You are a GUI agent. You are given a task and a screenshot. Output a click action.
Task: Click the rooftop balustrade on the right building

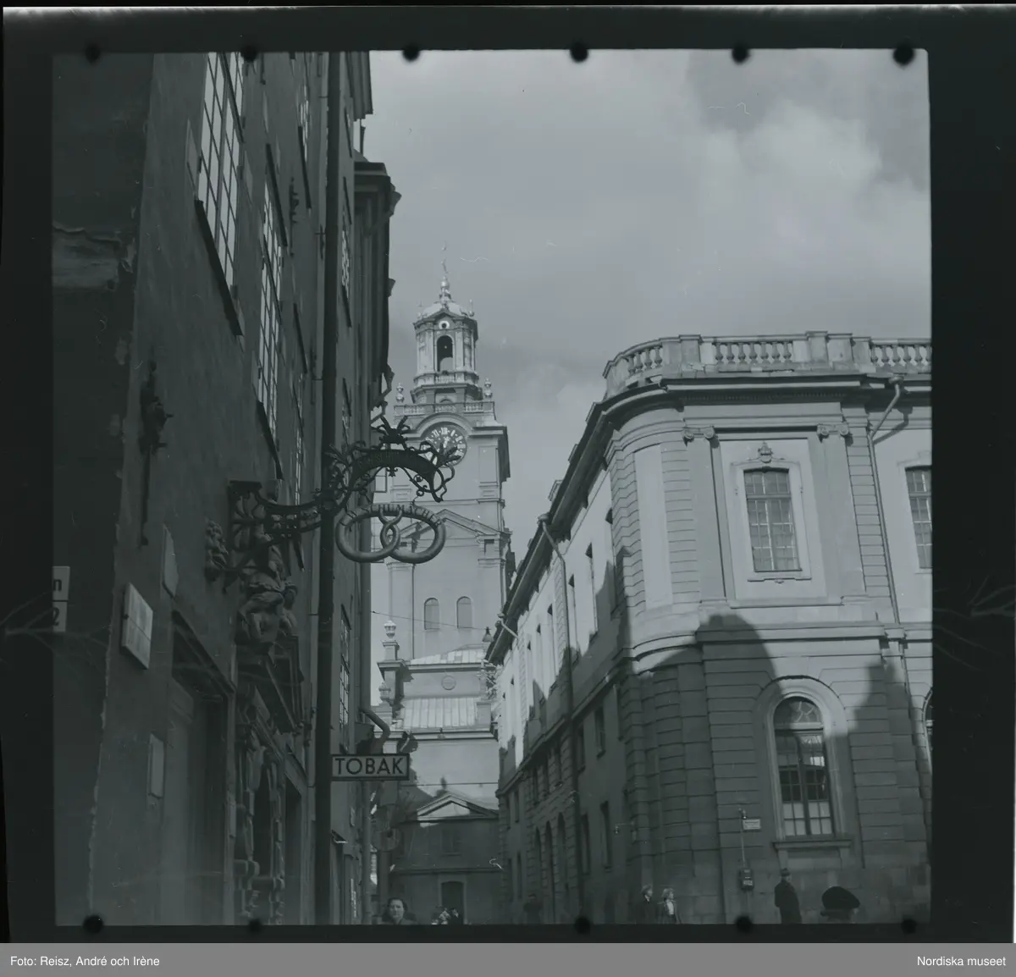click(x=766, y=353)
